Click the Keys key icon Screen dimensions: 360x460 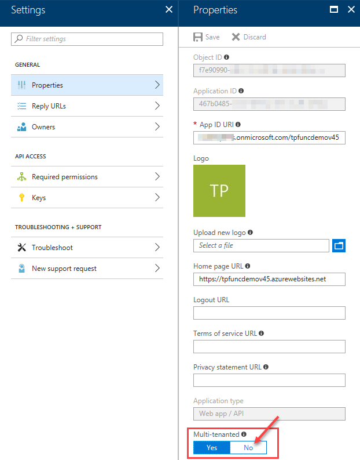22,198
